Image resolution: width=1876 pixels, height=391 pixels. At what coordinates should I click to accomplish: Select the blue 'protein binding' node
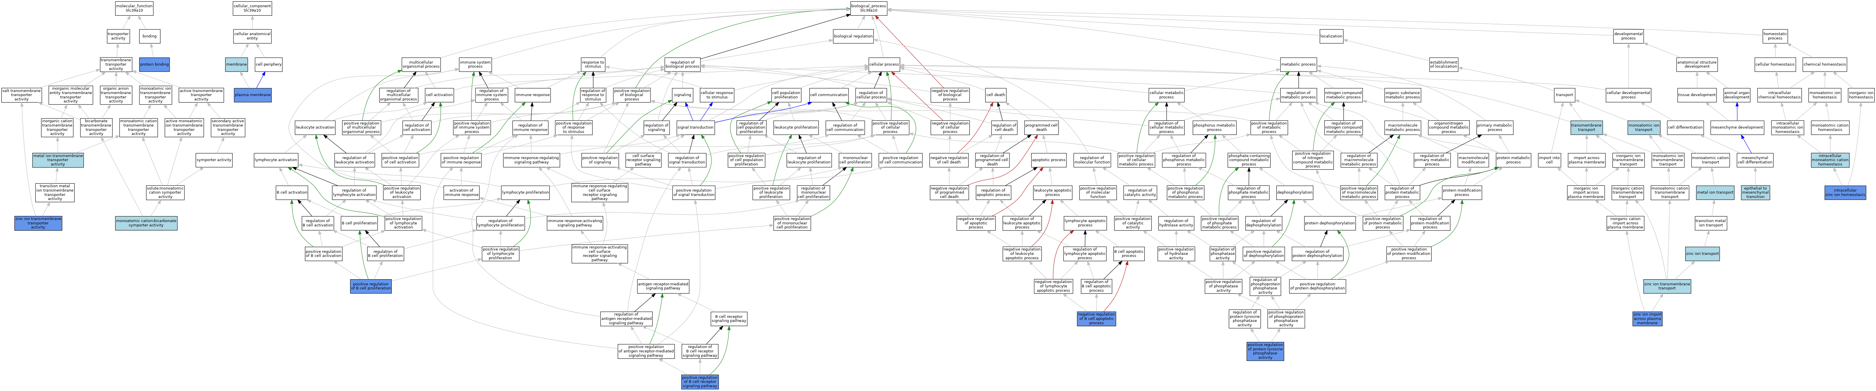click(x=154, y=64)
